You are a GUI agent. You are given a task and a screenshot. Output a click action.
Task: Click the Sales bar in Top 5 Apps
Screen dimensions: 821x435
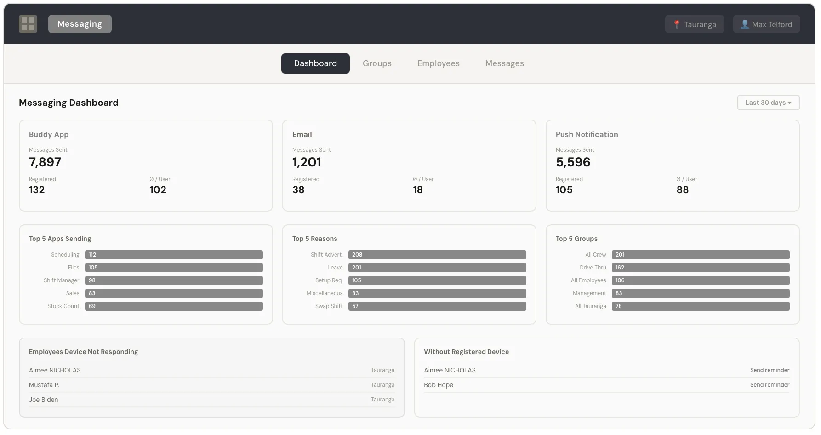(174, 293)
